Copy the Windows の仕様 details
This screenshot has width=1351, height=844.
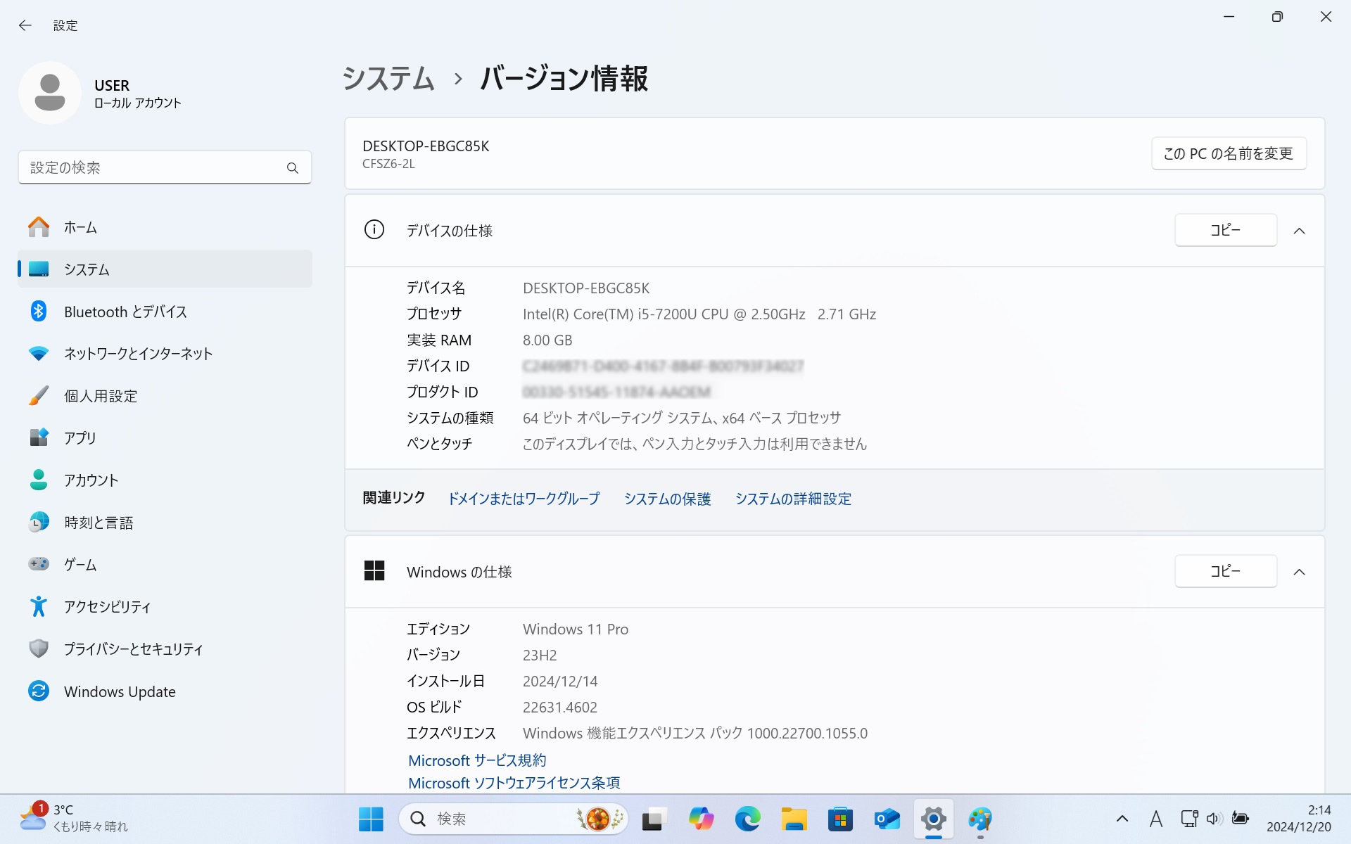pos(1226,571)
